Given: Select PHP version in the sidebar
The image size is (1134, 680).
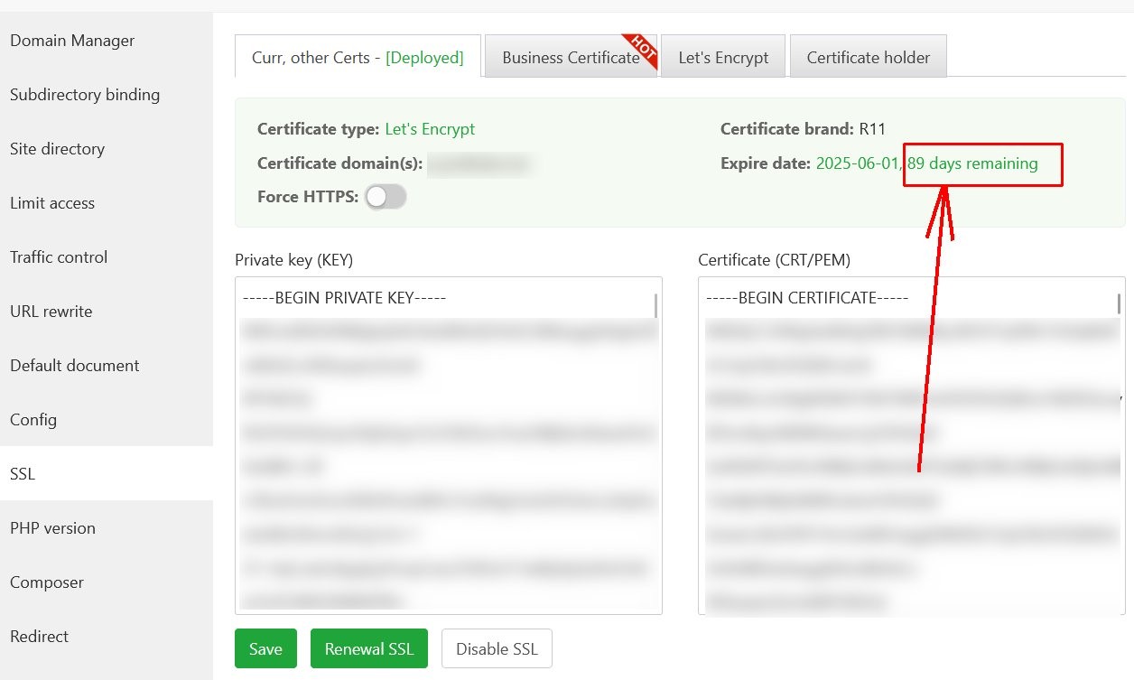Looking at the screenshot, I should [52, 528].
